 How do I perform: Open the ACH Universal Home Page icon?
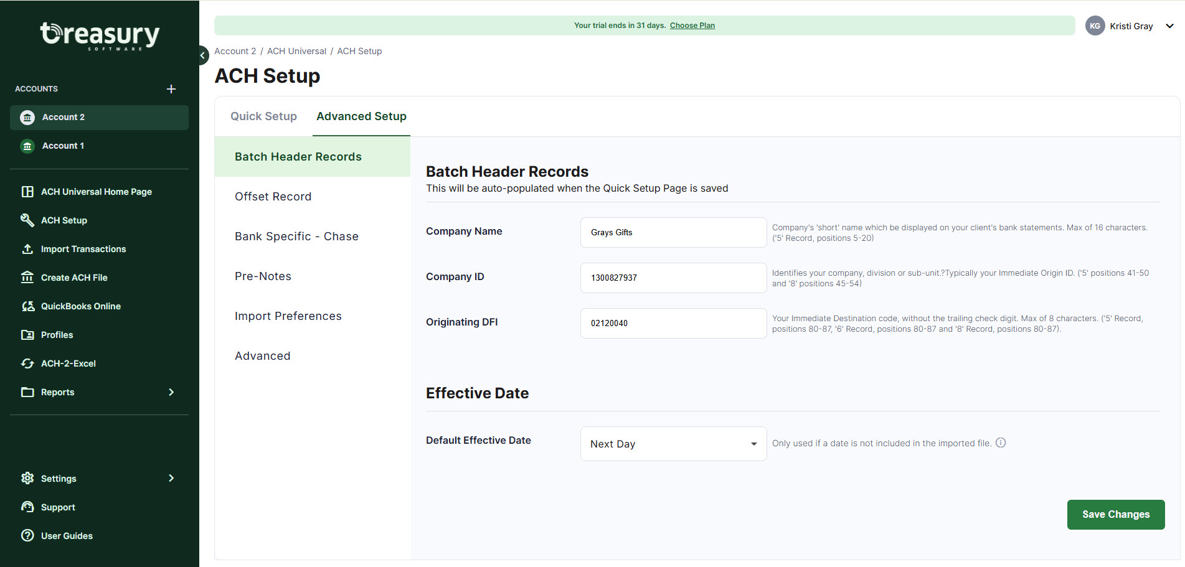pyautogui.click(x=27, y=192)
